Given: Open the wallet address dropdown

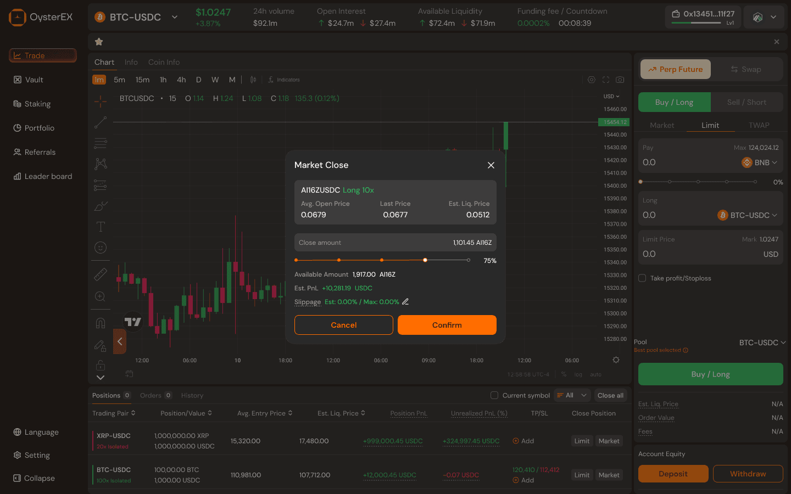Looking at the screenshot, I should 703,17.
